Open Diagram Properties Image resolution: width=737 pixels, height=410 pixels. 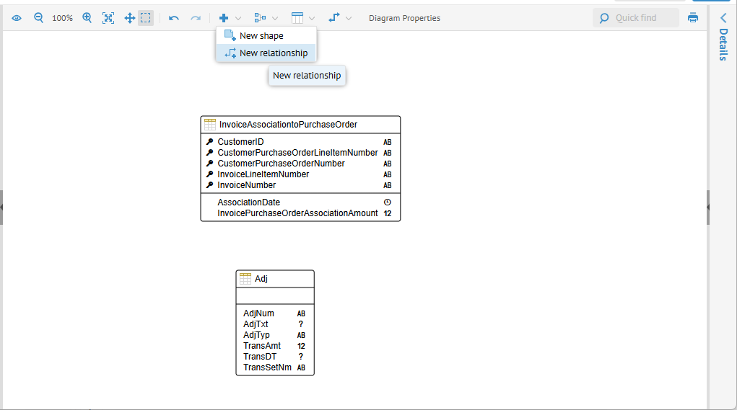[x=404, y=18]
